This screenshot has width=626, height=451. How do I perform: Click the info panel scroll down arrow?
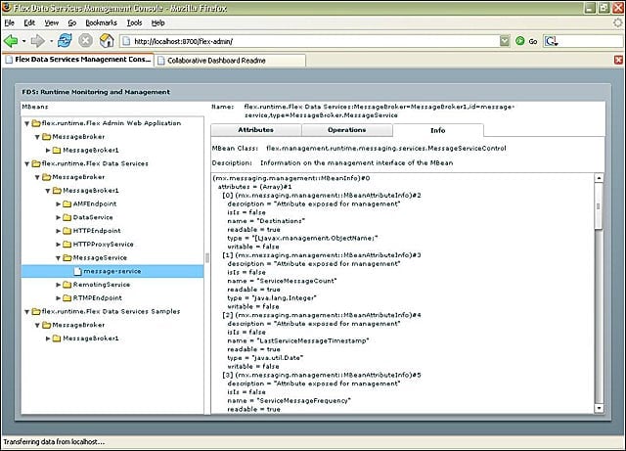[x=599, y=408]
